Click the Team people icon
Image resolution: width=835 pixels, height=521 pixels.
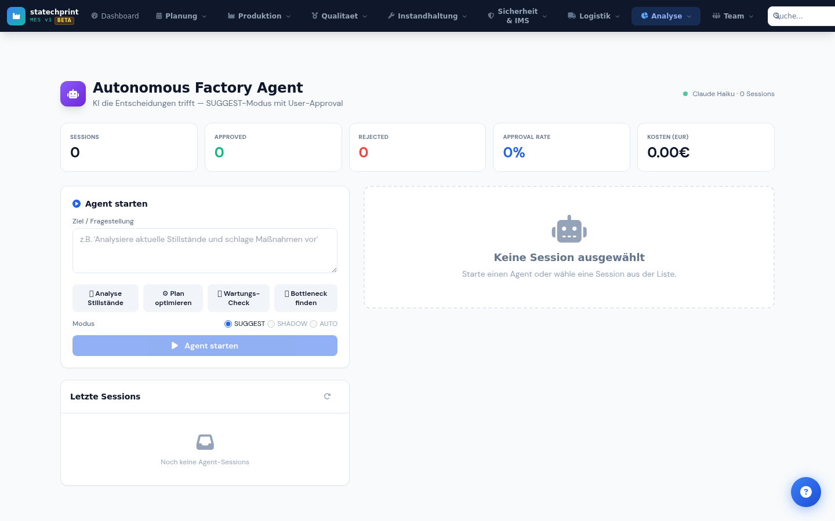(x=716, y=16)
